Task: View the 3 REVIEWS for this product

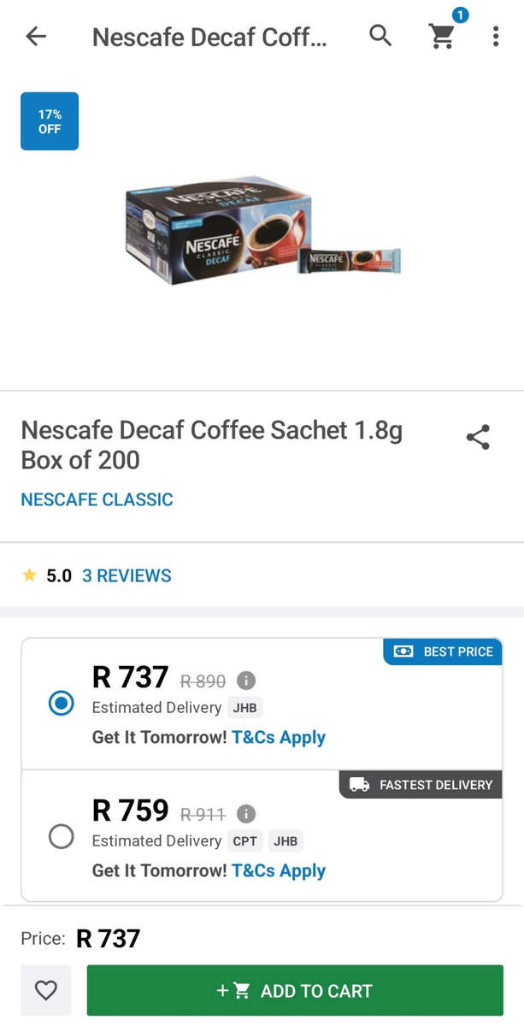Action: tap(127, 575)
